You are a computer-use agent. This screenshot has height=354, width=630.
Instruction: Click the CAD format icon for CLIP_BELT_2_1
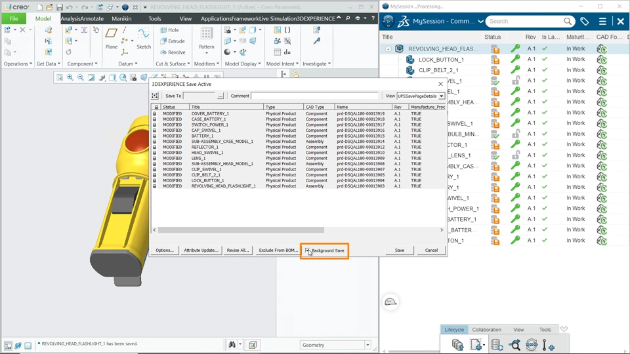[602, 70]
